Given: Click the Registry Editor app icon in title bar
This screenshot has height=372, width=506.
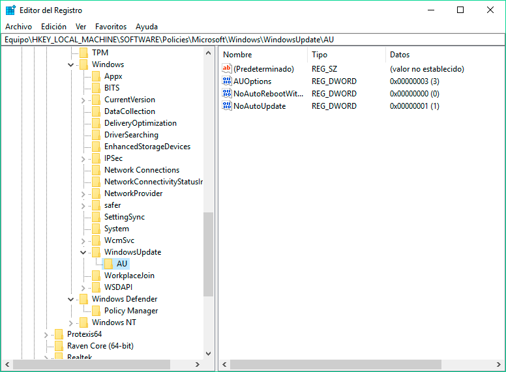Looking at the screenshot, I should 10,10.
